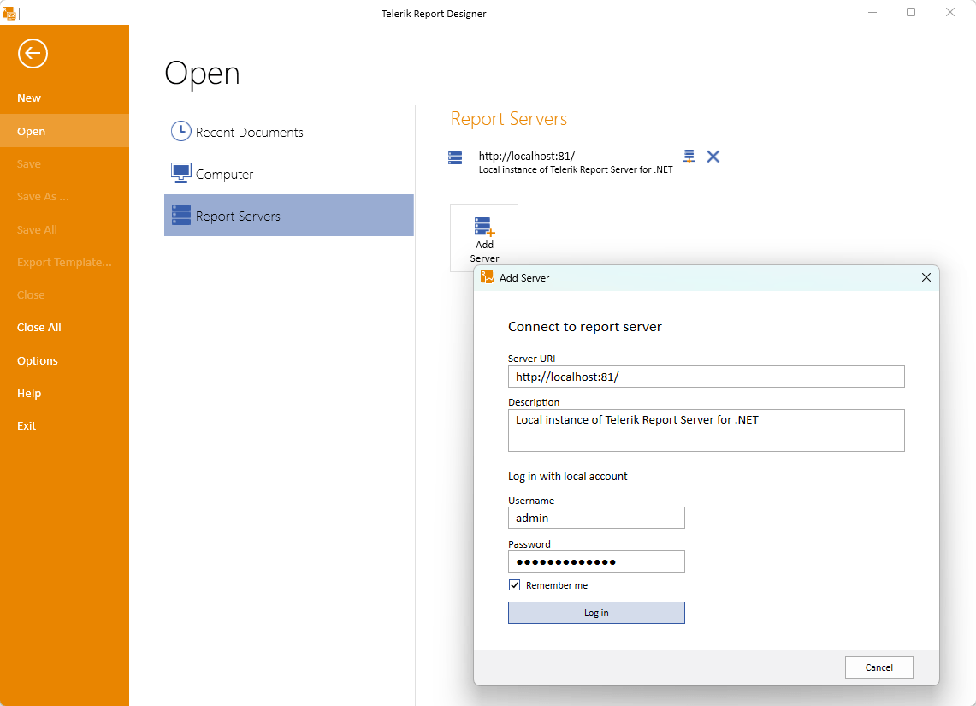The width and height of the screenshot is (976, 706).
Task: Click the Add Server dialog title icon
Action: point(487,277)
